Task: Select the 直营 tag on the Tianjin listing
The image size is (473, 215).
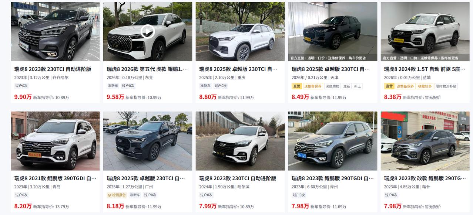Action: [x=296, y=86]
